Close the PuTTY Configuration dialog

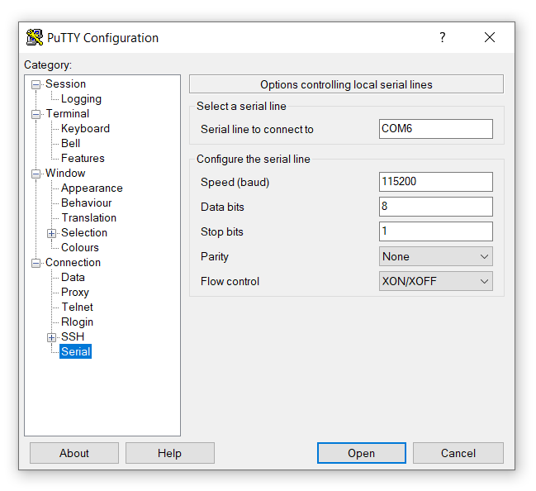coord(490,37)
